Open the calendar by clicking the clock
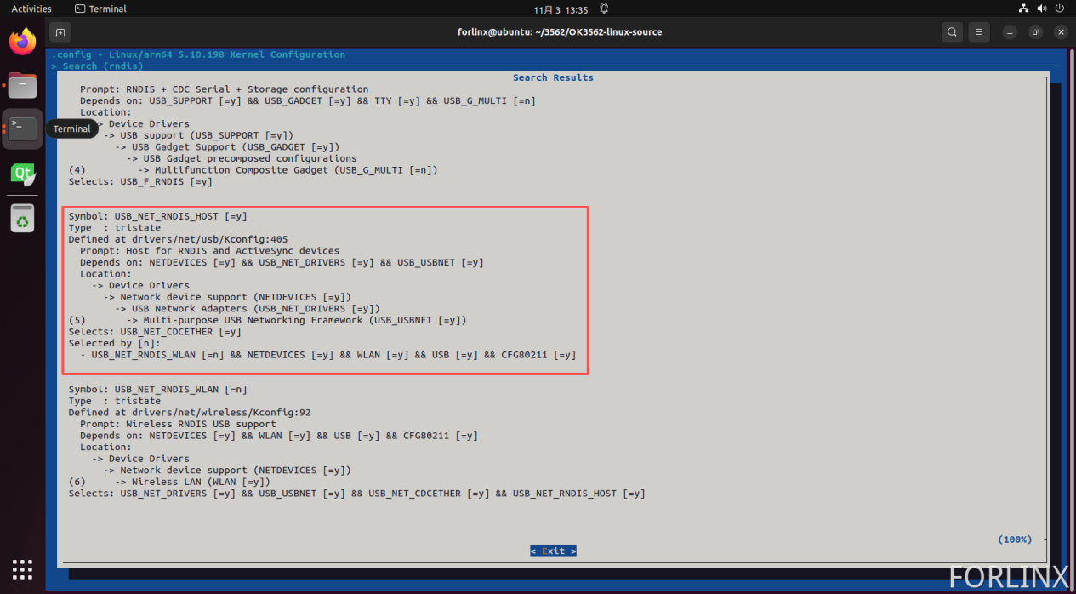 562,9
